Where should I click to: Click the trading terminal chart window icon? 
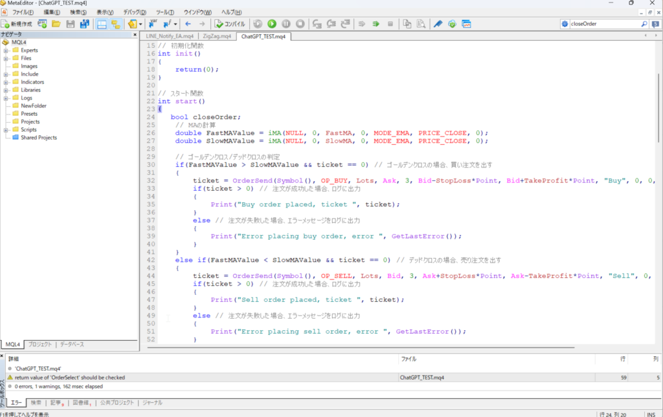(x=466, y=24)
